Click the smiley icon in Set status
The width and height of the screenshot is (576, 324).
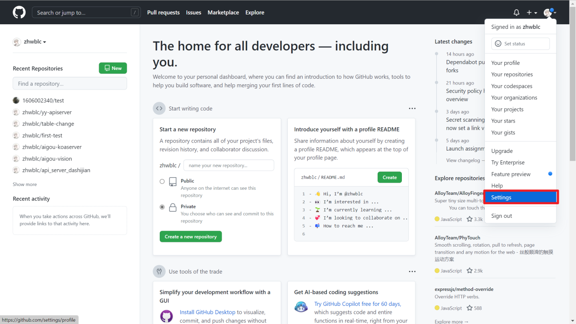click(x=498, y=44)
